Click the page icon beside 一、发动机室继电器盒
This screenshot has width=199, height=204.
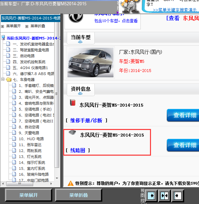[x=8, y=44]
